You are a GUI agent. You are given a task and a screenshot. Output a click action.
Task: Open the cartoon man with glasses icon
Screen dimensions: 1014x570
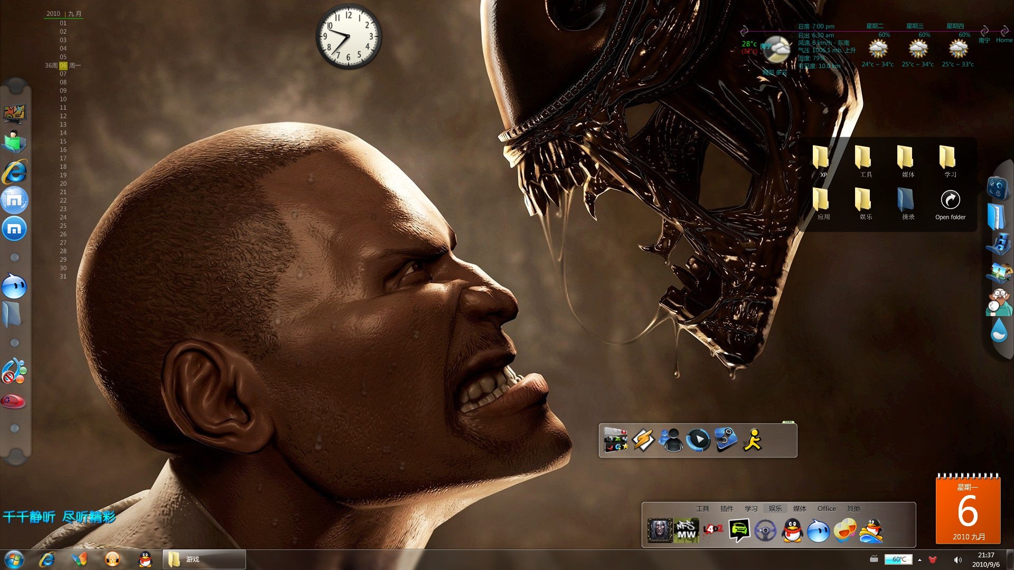pyautogui.click(x=998, y=302)
